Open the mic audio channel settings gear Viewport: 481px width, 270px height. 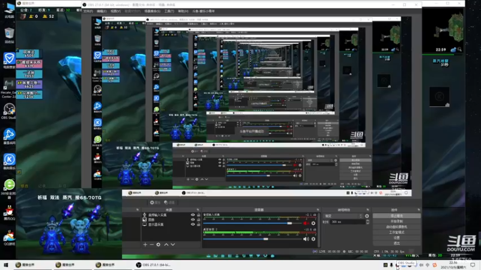pos(313,223)
